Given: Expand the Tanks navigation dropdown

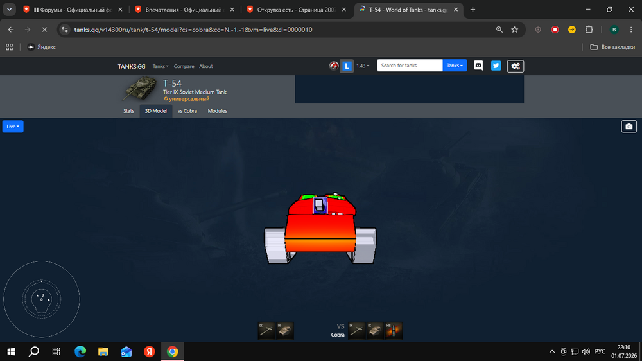Looking at the screenshot, I should [160, 66].
